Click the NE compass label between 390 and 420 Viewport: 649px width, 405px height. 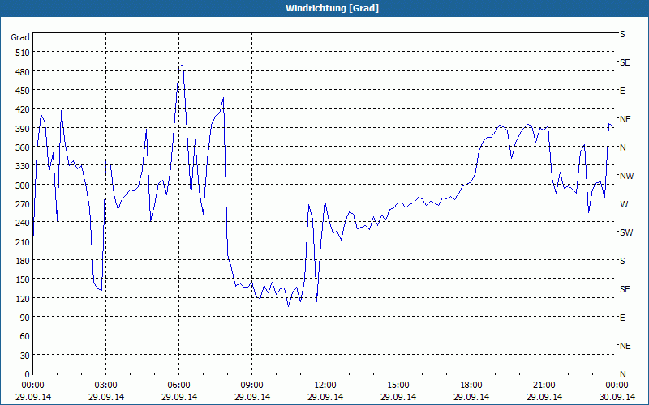tap(625, 119)
